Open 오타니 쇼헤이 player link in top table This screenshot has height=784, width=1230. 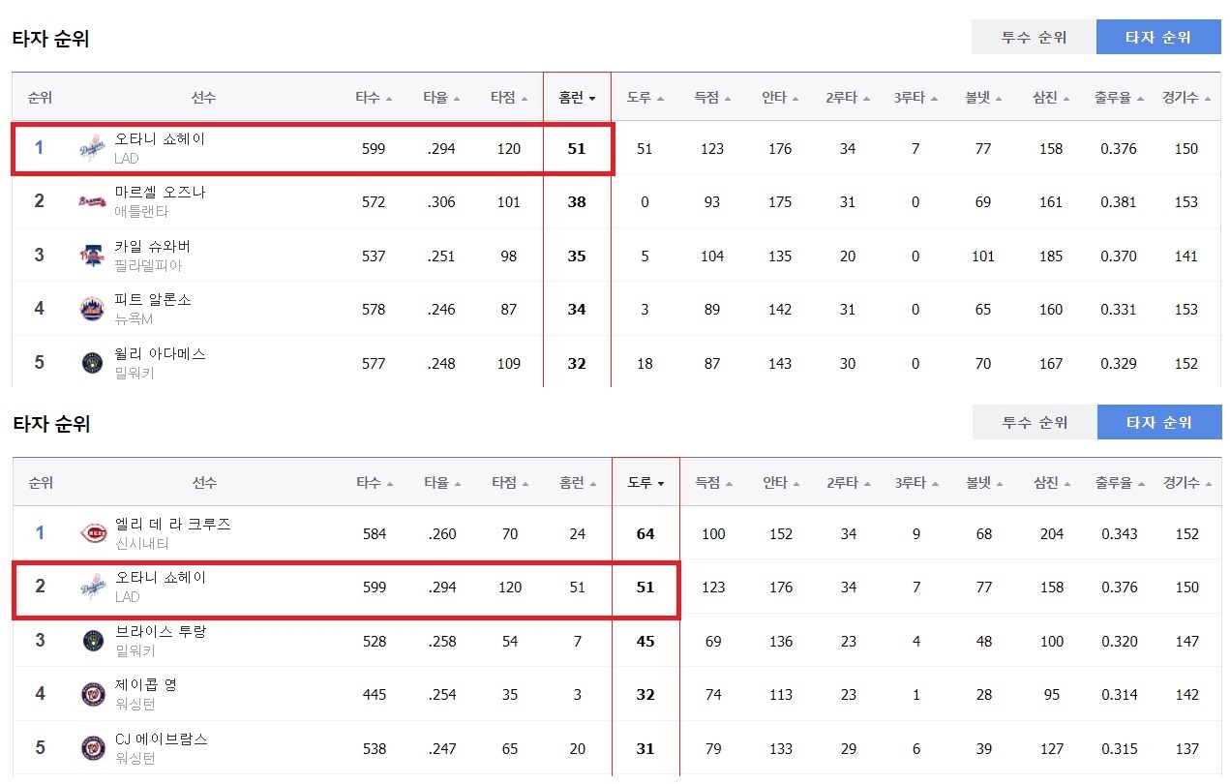(x=160, y=139)
